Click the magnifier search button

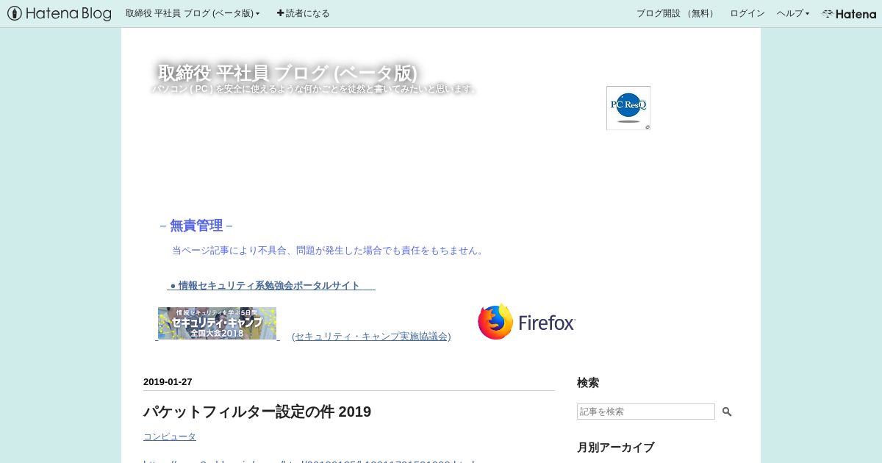(x=727, y=412)
